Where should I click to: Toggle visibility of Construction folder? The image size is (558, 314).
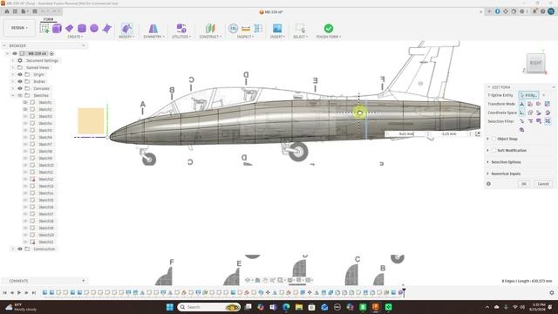tap(20, 249)
